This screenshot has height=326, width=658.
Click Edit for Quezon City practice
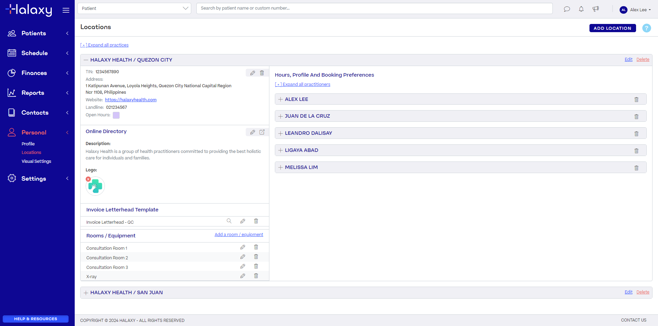[x=629, y=60]
